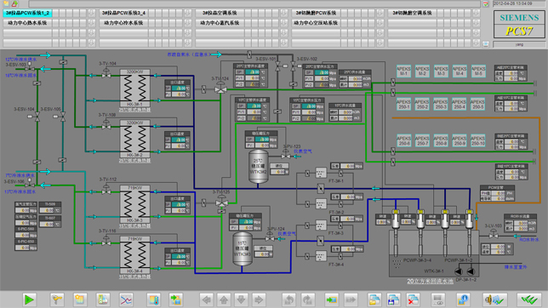Click the green play arrow toolbar icon
This screenshot has height=308, width=548.
click(29, 299)
